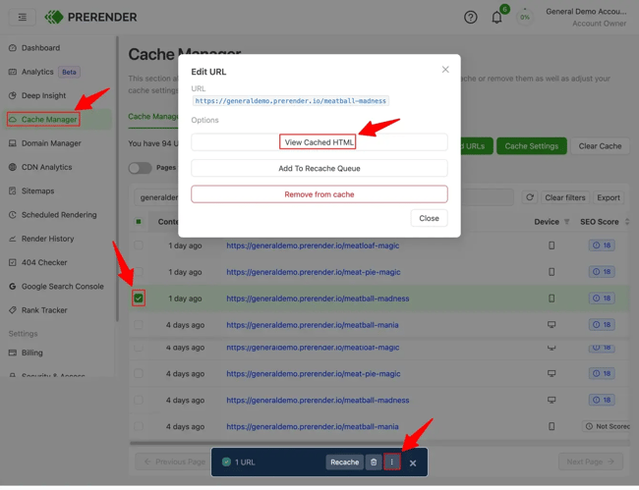Screen dimensions: 639x490
Task: Check the meatball-mania 4 days ago desktop row
Action: 139,325
